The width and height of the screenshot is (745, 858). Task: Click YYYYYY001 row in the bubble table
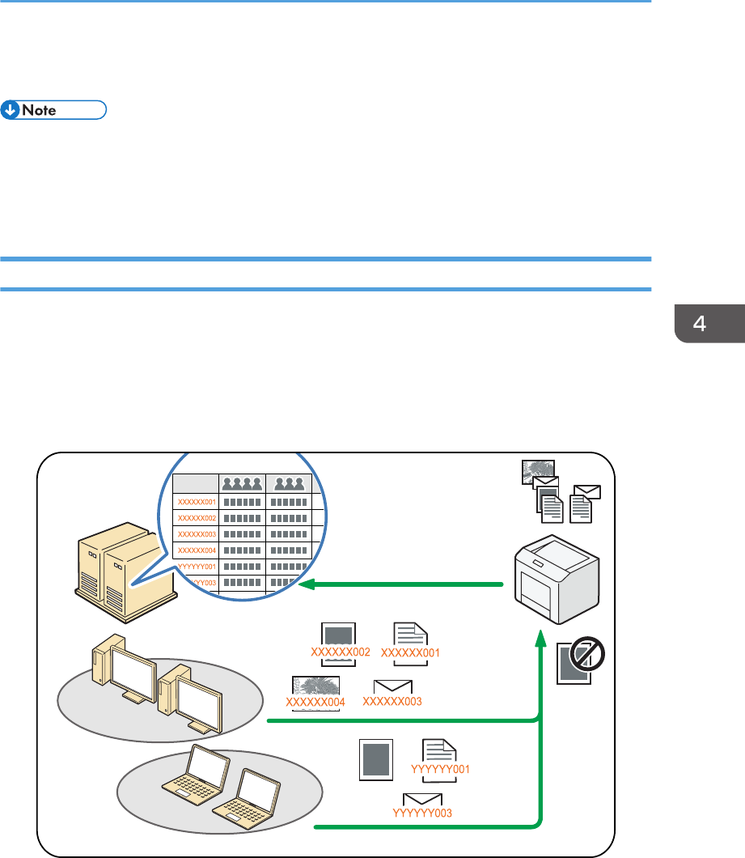(243, 567)
